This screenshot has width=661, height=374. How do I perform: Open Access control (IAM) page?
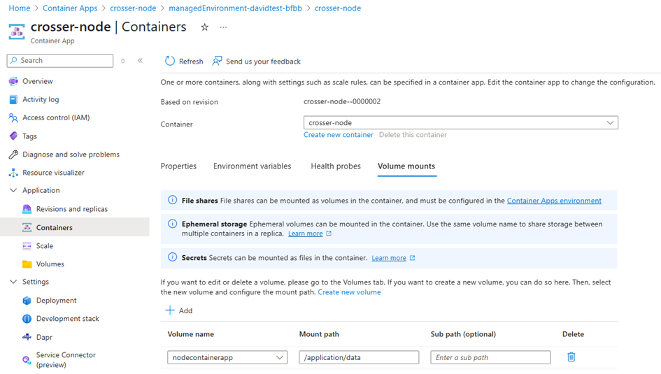coord(56,118)
